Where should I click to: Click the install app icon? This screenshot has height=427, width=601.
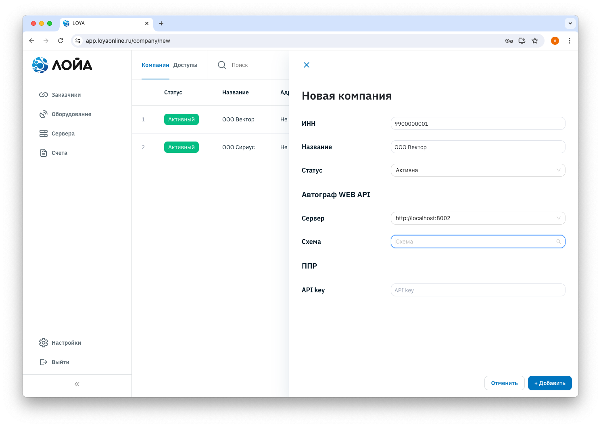click(x=522, y=41)
